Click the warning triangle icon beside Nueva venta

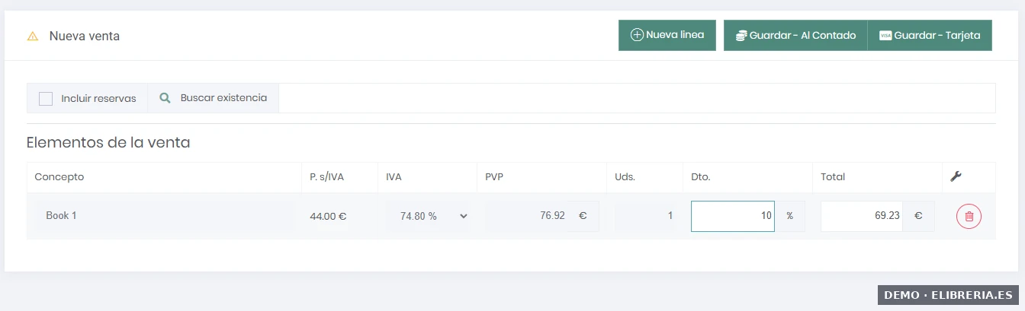[x=33, y=36]
